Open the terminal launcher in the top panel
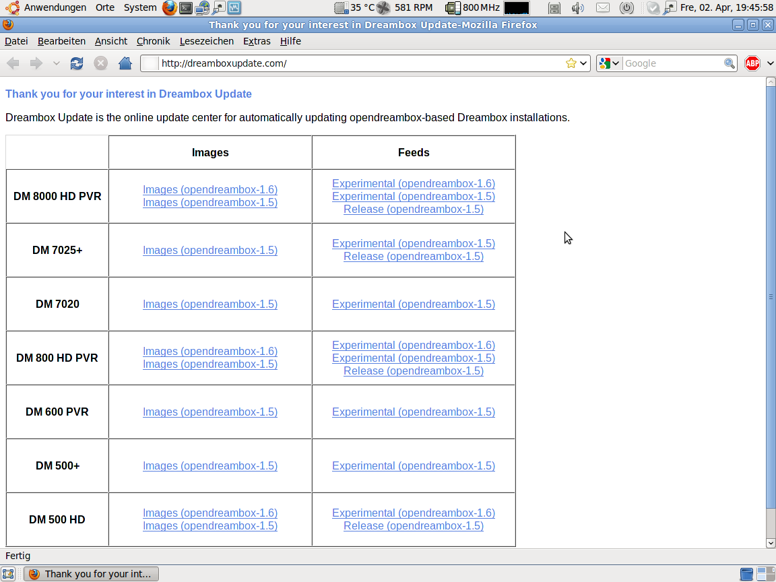 (186, 8)
